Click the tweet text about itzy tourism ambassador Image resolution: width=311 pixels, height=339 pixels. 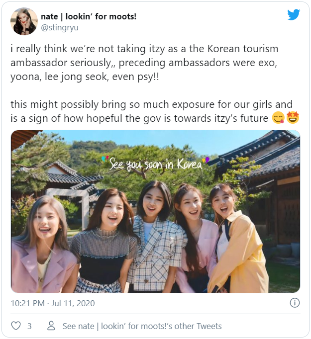click(144, 63)
